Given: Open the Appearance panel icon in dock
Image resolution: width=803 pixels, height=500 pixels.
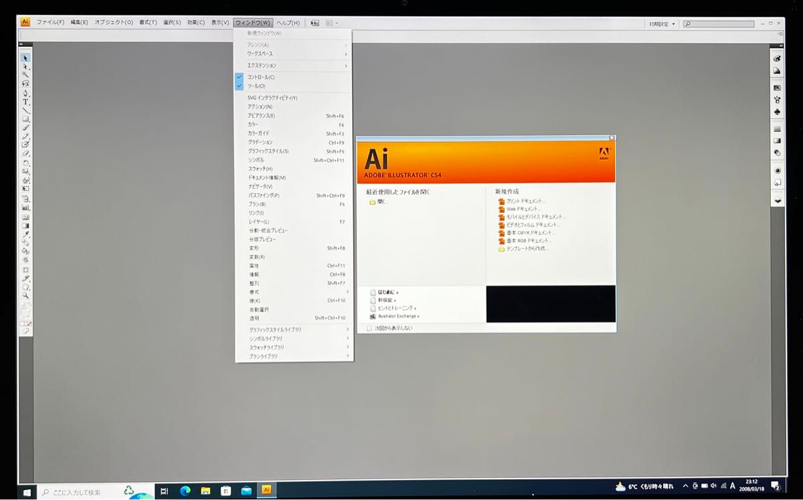Looking at the screenshot, I should click(777, 170).
